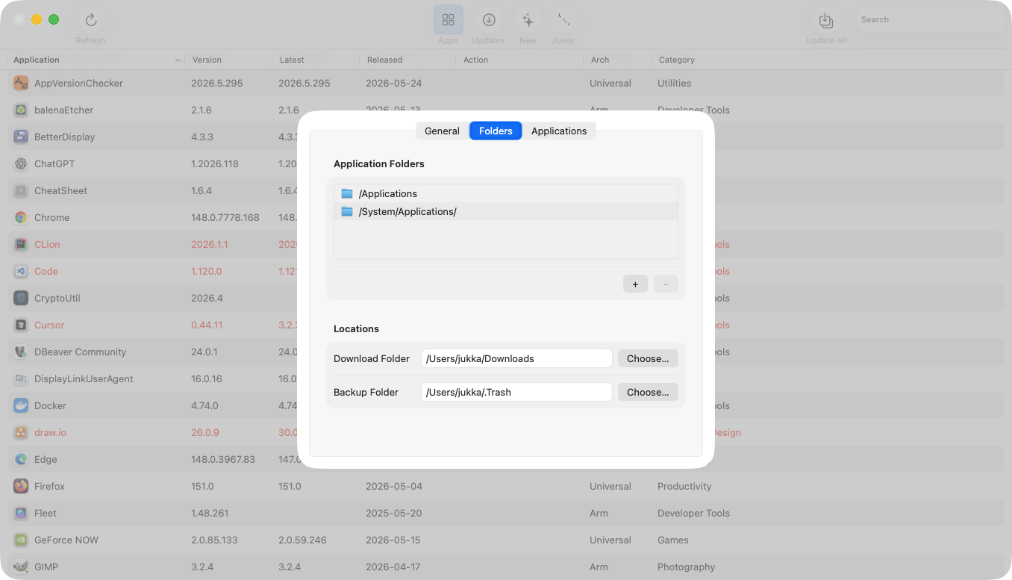Click the balenaEtcher app icon
This screenshot has width=1012, height=580.
point(21,110)
